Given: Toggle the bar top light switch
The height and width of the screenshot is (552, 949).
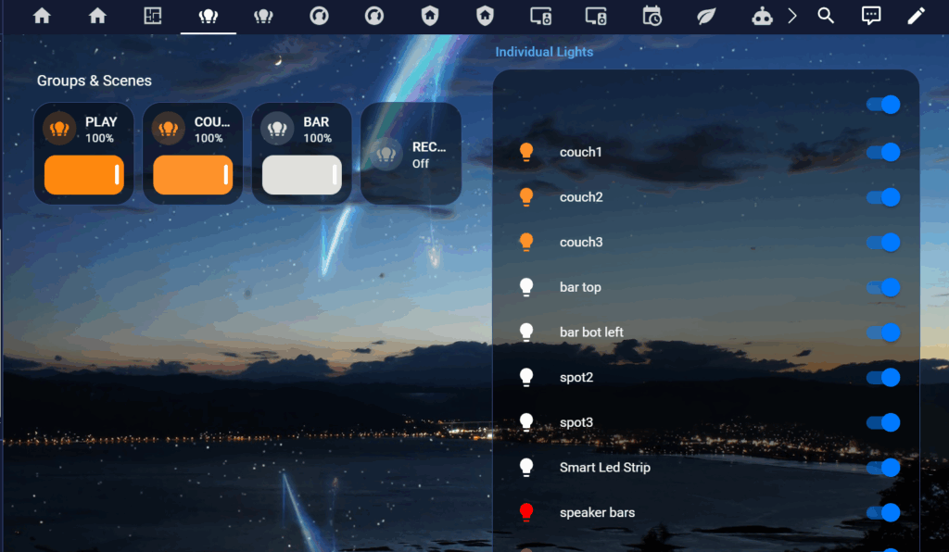Looking at the screenshot, I should (x=883, y=287).
